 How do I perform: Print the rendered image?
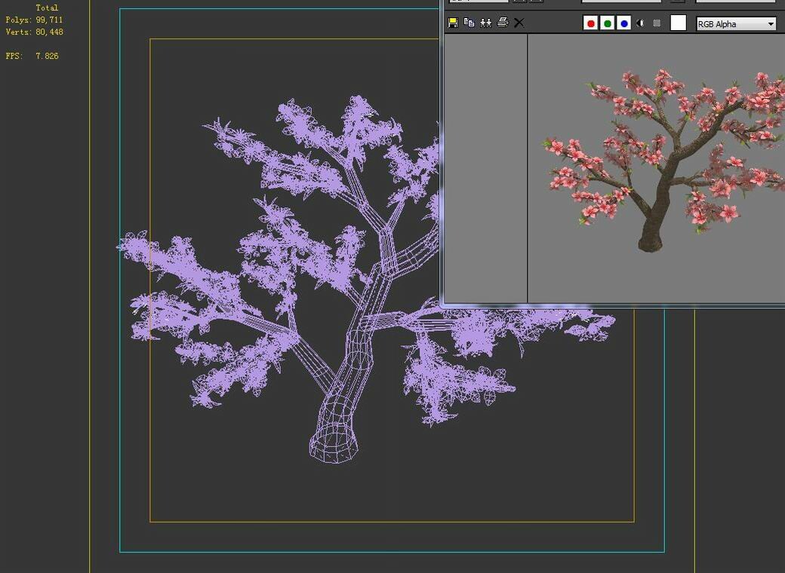click(503, 23)
